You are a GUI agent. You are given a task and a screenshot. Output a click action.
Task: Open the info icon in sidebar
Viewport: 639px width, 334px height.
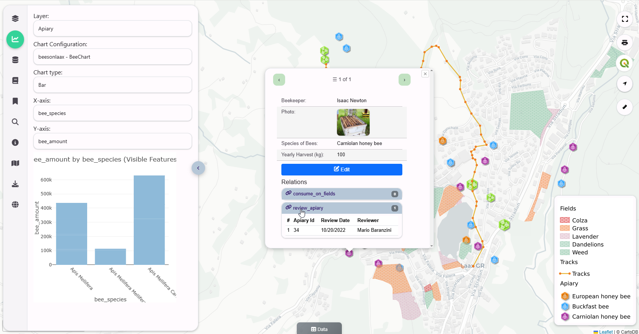pyautogui.click(x=15, y=142)
